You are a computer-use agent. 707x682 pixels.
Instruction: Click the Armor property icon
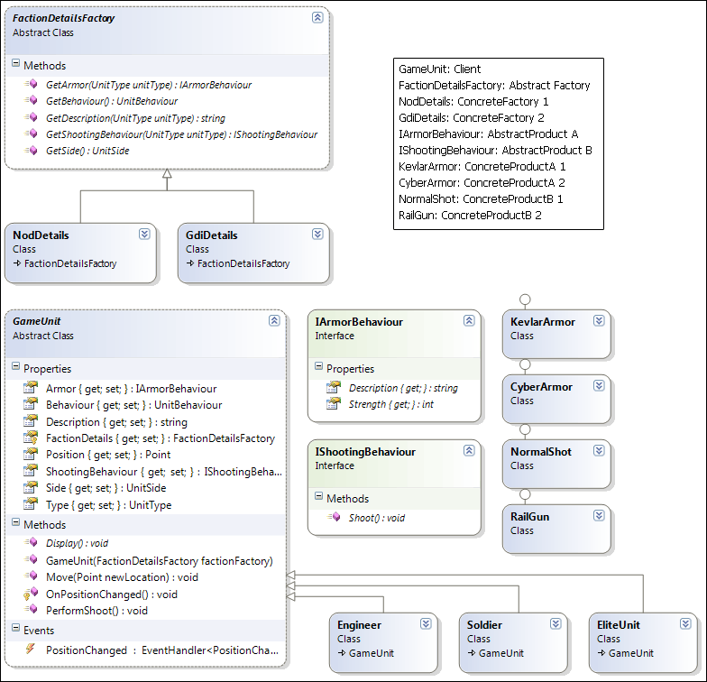[x=31, y=388]
